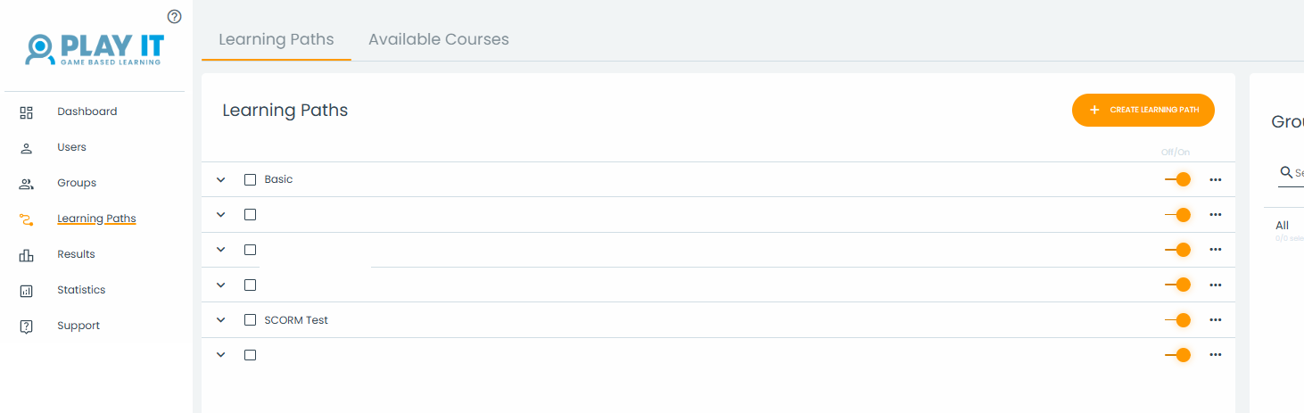
Task: Click the Results bar chart icon
Action: [x=27, y=255]
